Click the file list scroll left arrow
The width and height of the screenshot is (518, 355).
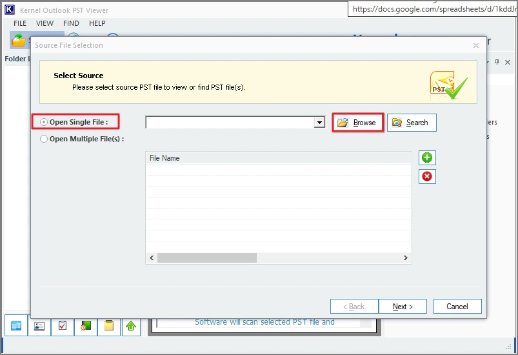pyautogui.click(x=152, y=258)
